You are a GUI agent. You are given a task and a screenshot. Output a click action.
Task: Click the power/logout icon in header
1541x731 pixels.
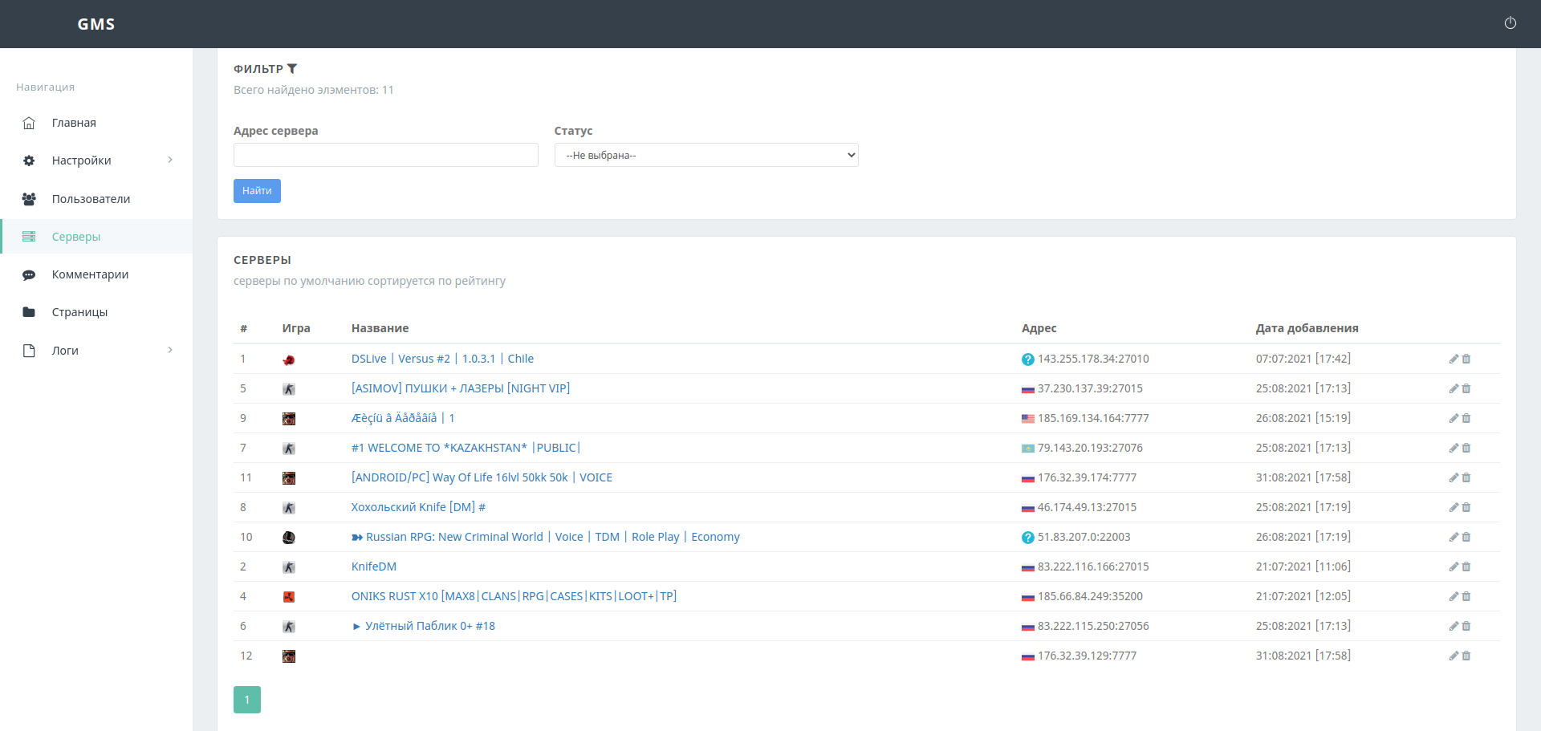[x=1510, y=23]
